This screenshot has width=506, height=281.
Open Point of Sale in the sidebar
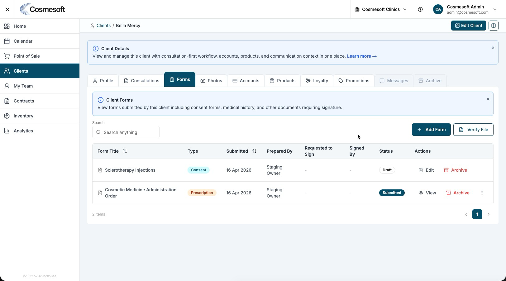click(x=40, y=56)
